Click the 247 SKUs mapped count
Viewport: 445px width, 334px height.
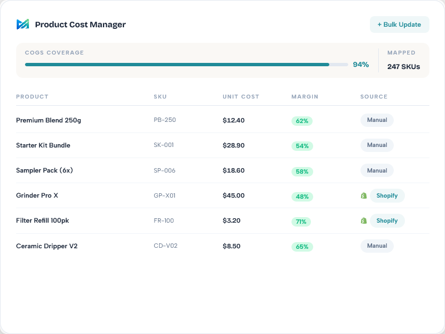click(403, 67)
